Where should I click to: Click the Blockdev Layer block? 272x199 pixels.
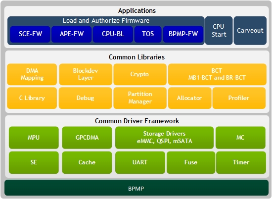click(x=86, y=74)
